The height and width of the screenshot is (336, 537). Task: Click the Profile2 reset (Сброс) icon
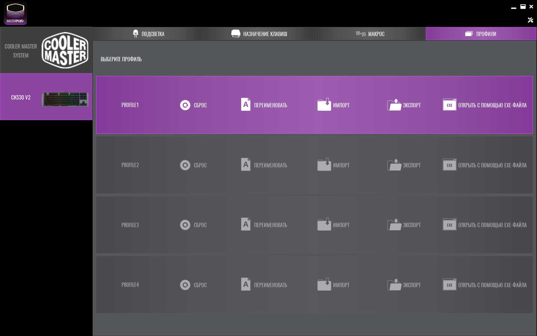pos(185,165)
